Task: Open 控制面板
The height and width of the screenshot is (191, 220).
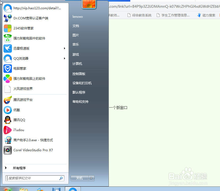Action: coord(79,74)
